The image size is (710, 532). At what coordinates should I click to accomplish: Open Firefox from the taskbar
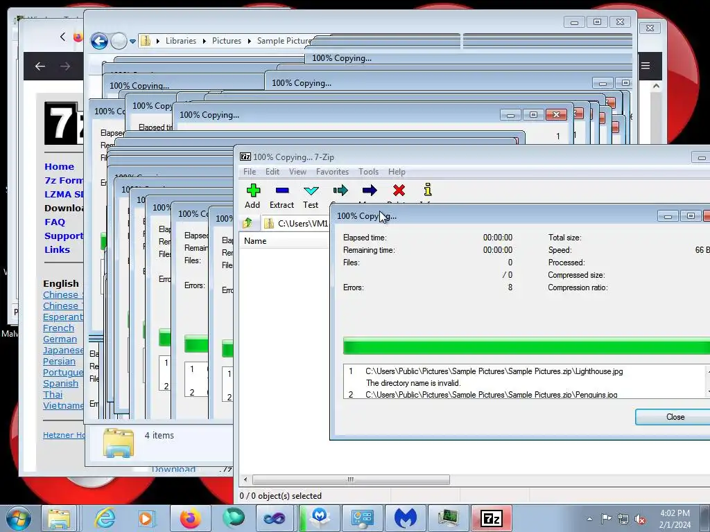[x=190, y=518]
